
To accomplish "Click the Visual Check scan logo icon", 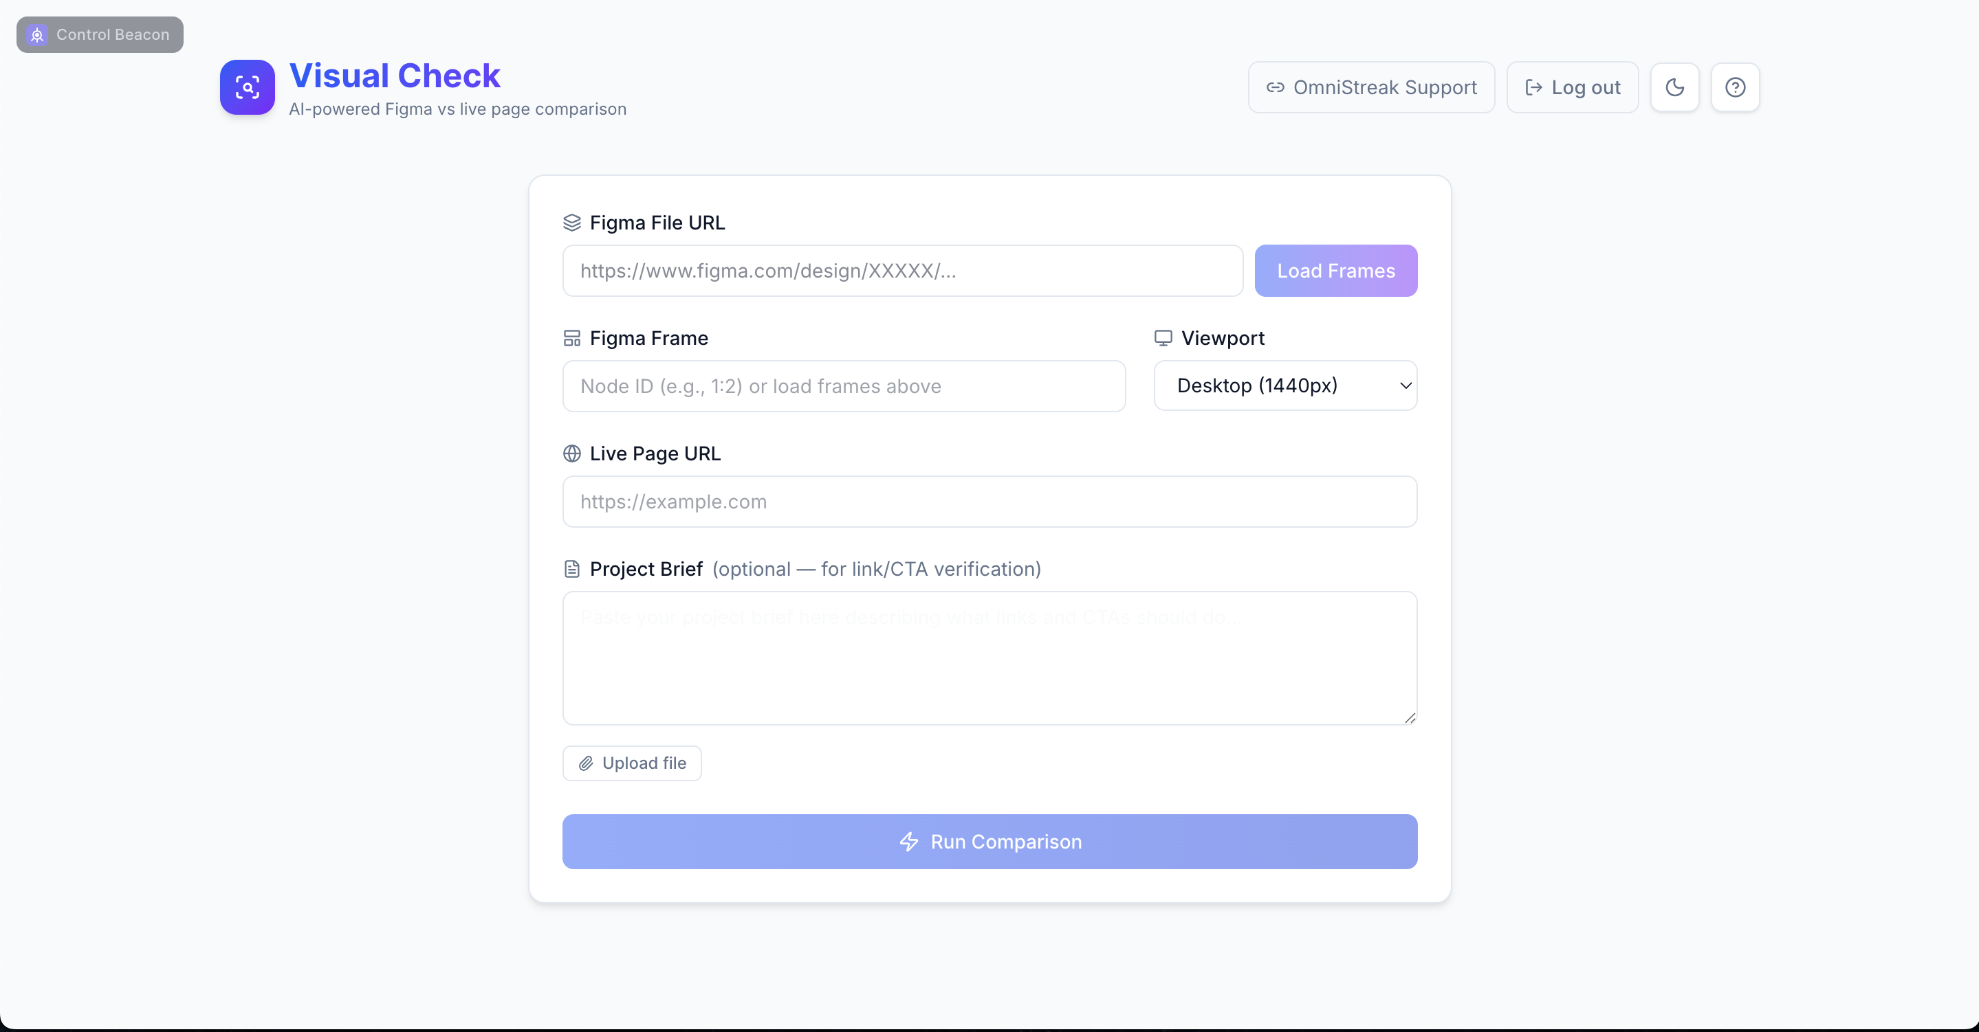I will coord(247,87).
